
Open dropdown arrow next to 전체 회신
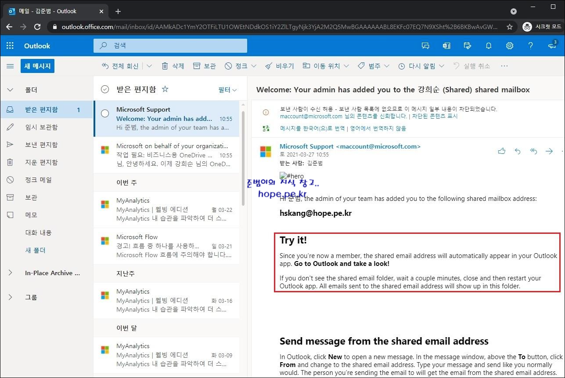tap(149, 66)
